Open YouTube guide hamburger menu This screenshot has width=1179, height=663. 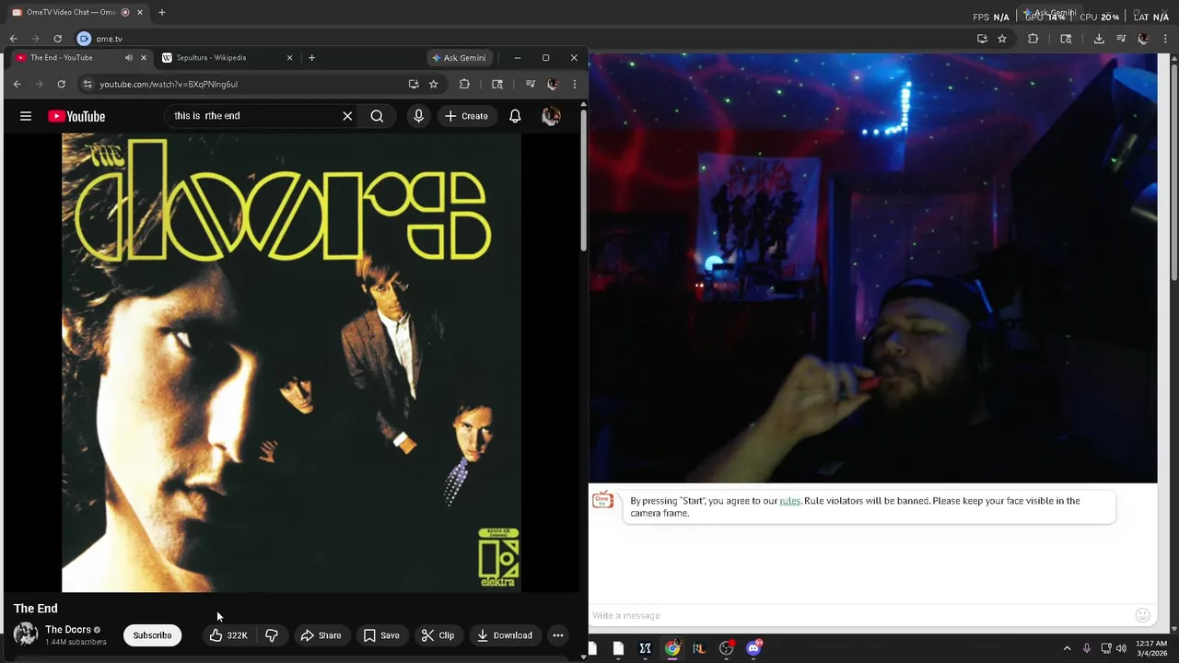pyautogui.click(x=26, y=116)
